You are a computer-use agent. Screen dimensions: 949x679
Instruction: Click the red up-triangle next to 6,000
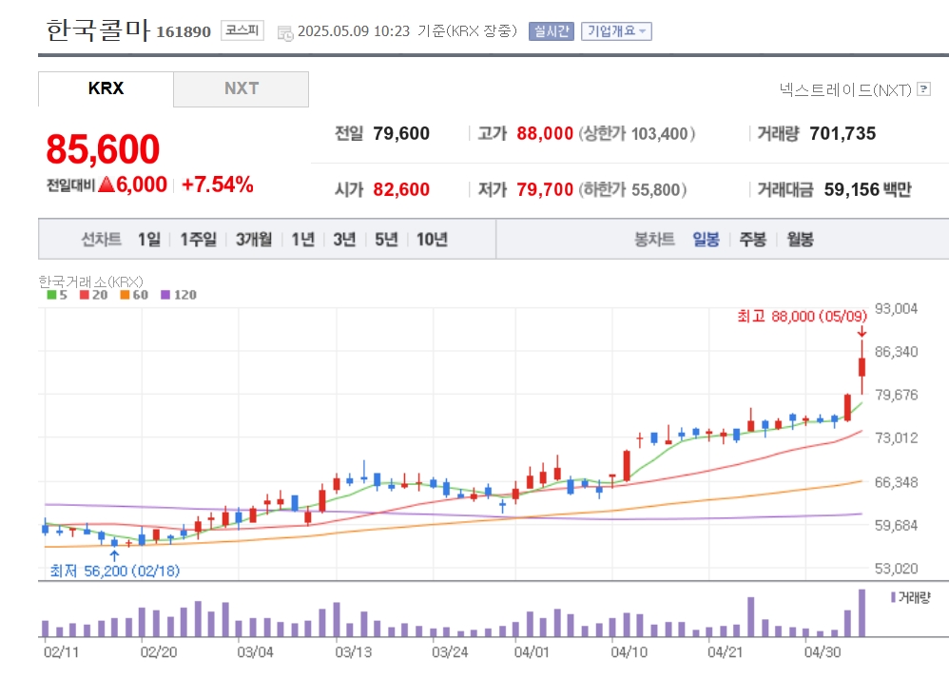[x=107, y=184]
